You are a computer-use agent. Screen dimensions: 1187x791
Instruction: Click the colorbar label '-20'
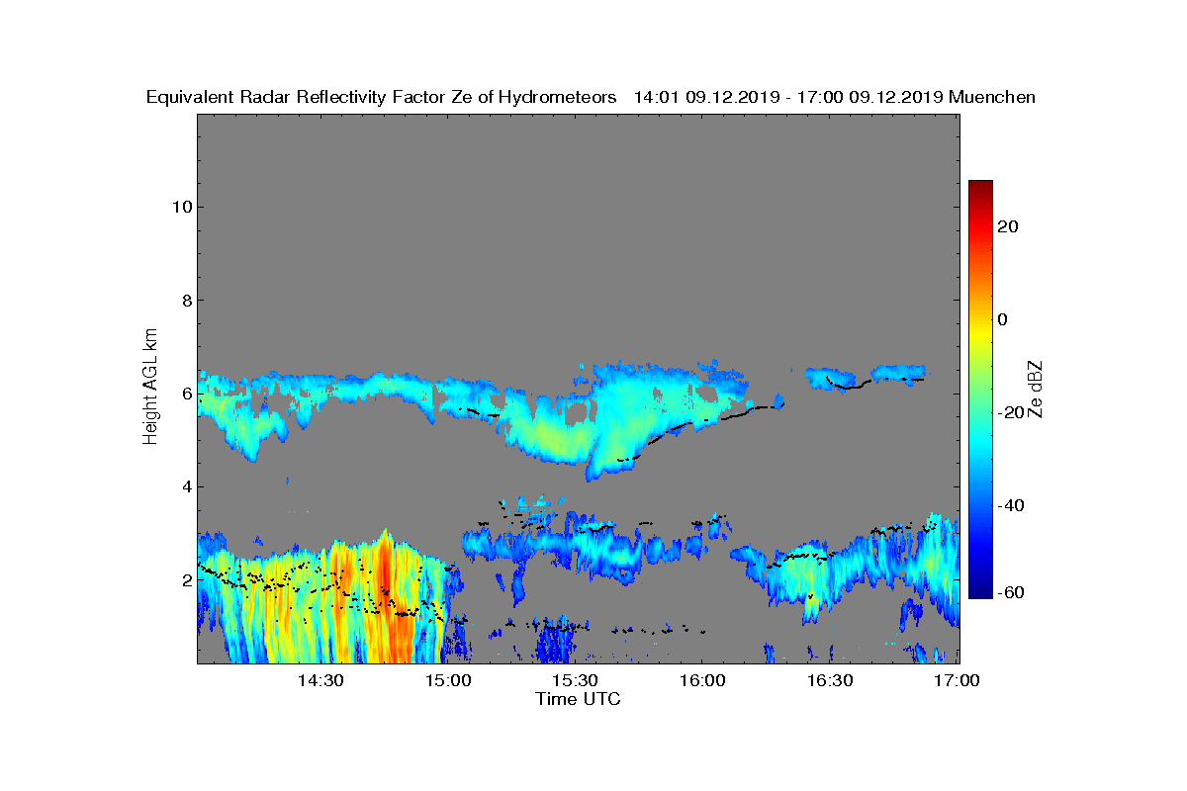tap(1009, 412)
